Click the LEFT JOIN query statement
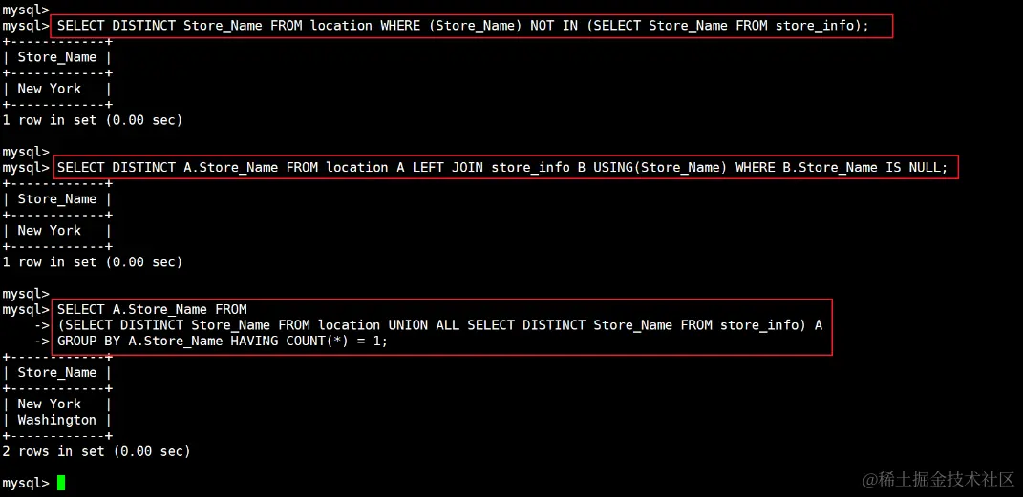Screen dimensions: 1023x497 coord(501,168)
